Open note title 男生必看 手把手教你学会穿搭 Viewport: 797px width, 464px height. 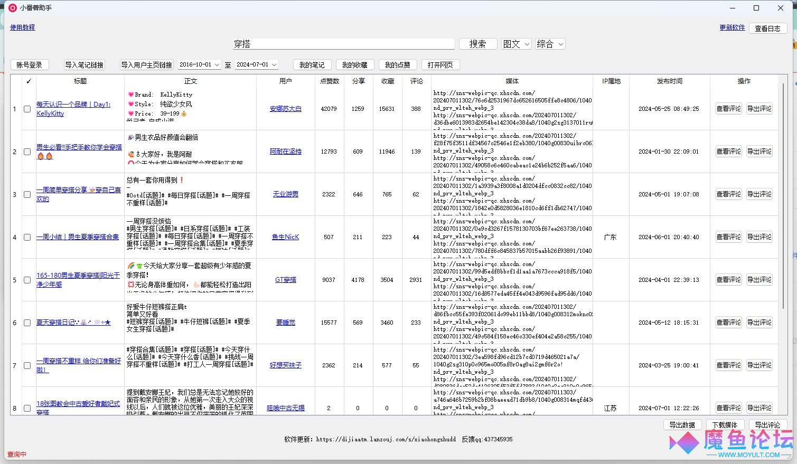[79, 151]
